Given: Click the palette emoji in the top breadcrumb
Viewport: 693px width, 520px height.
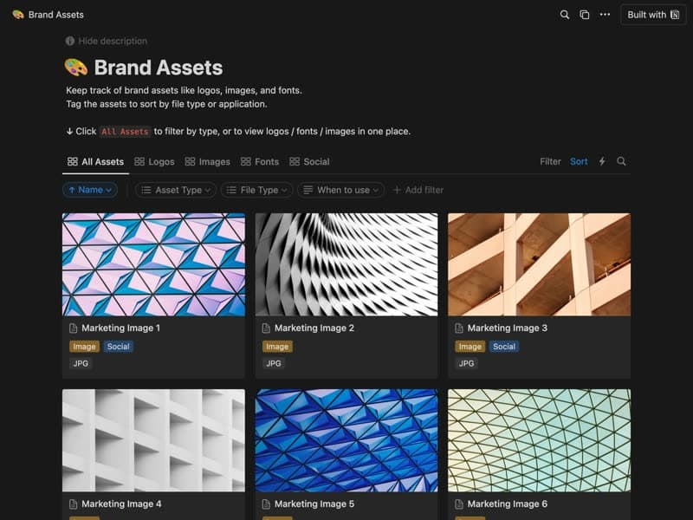Looking at the screenshot, I should (18, 15).
